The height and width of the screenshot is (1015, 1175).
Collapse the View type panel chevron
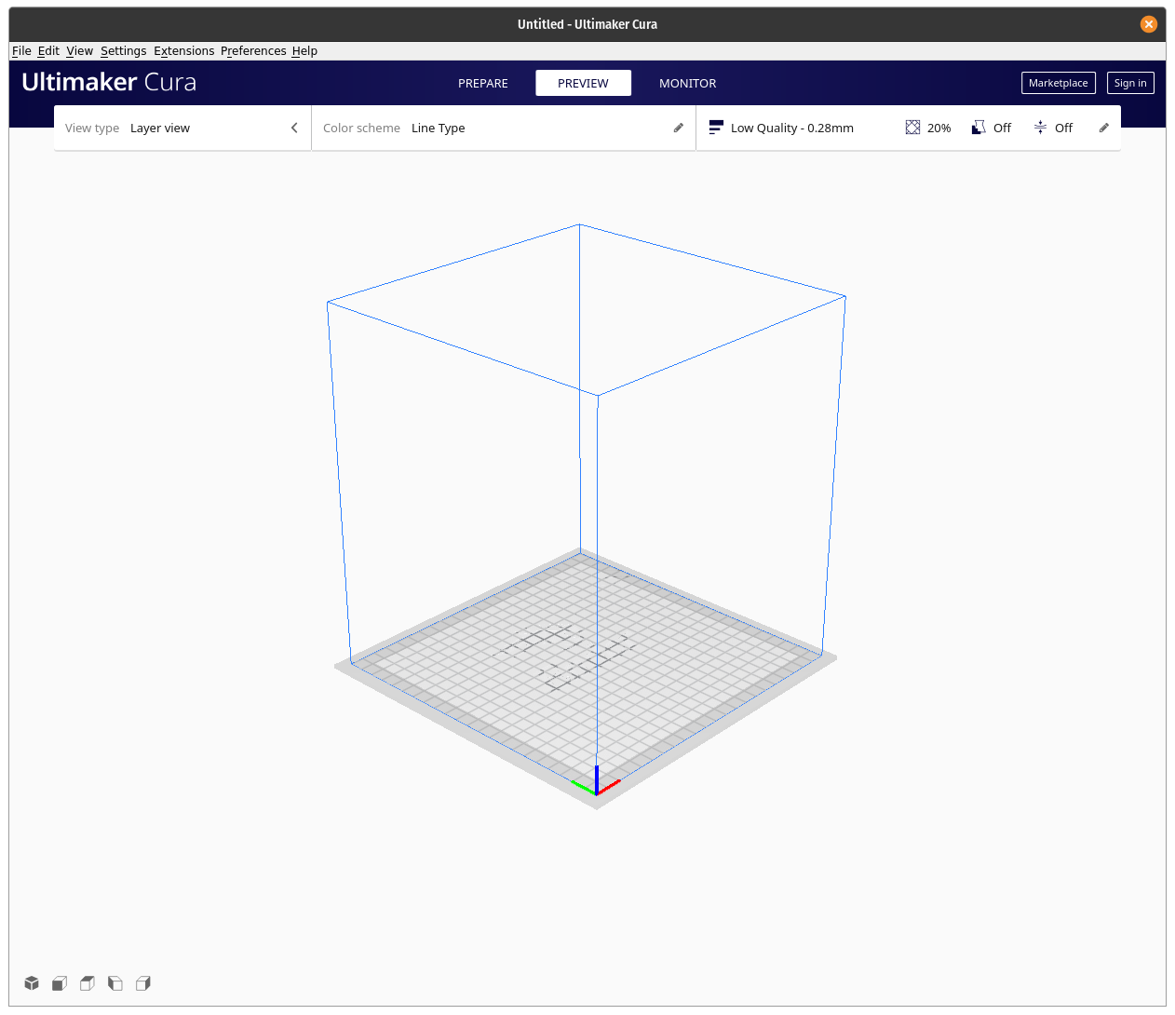294,129
